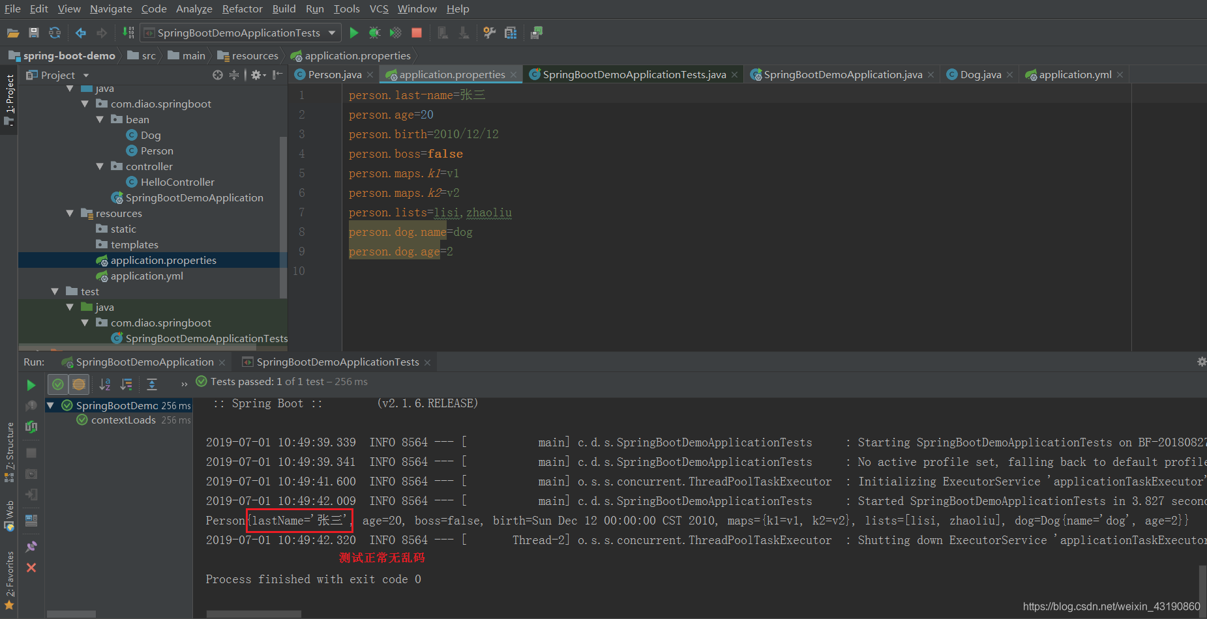Open the run configuration dropdown SpringBootDemoApplicationTests
Viewport: 1207px width, 619px height.
[241, 33]
